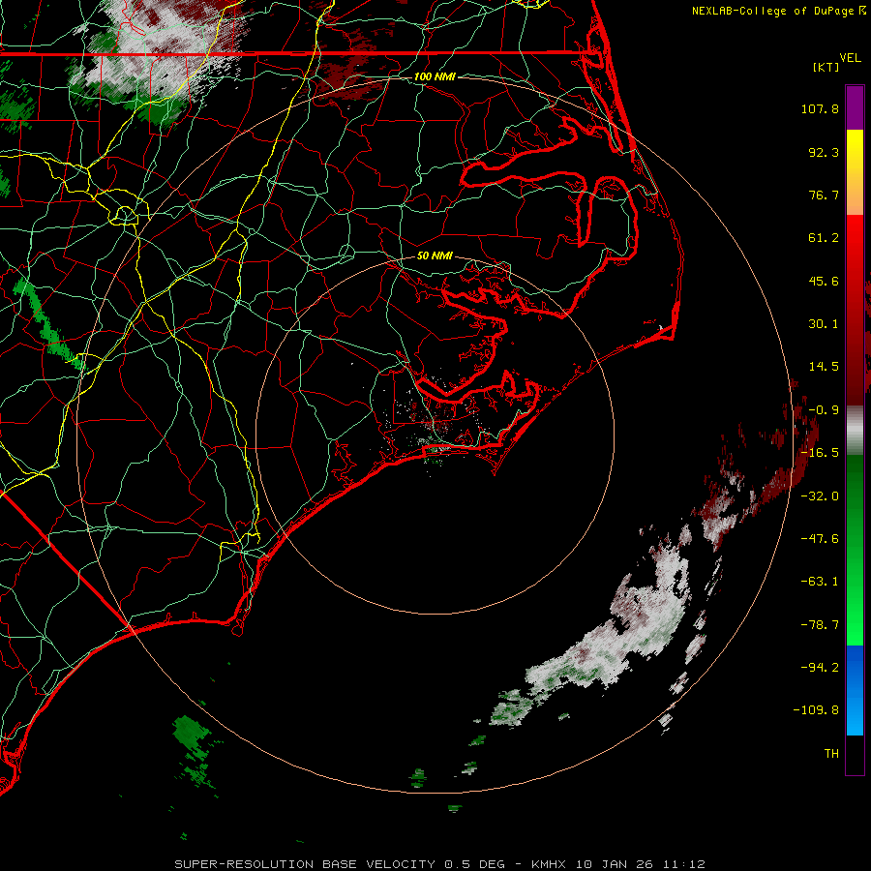This screenshot has width=871, height=871.
Task: Click the 76.7 velocity scale value
Action: click(824, 195)
